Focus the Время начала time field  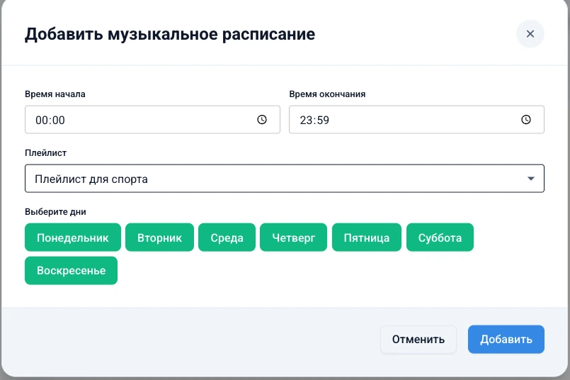[x=142, y=120]
